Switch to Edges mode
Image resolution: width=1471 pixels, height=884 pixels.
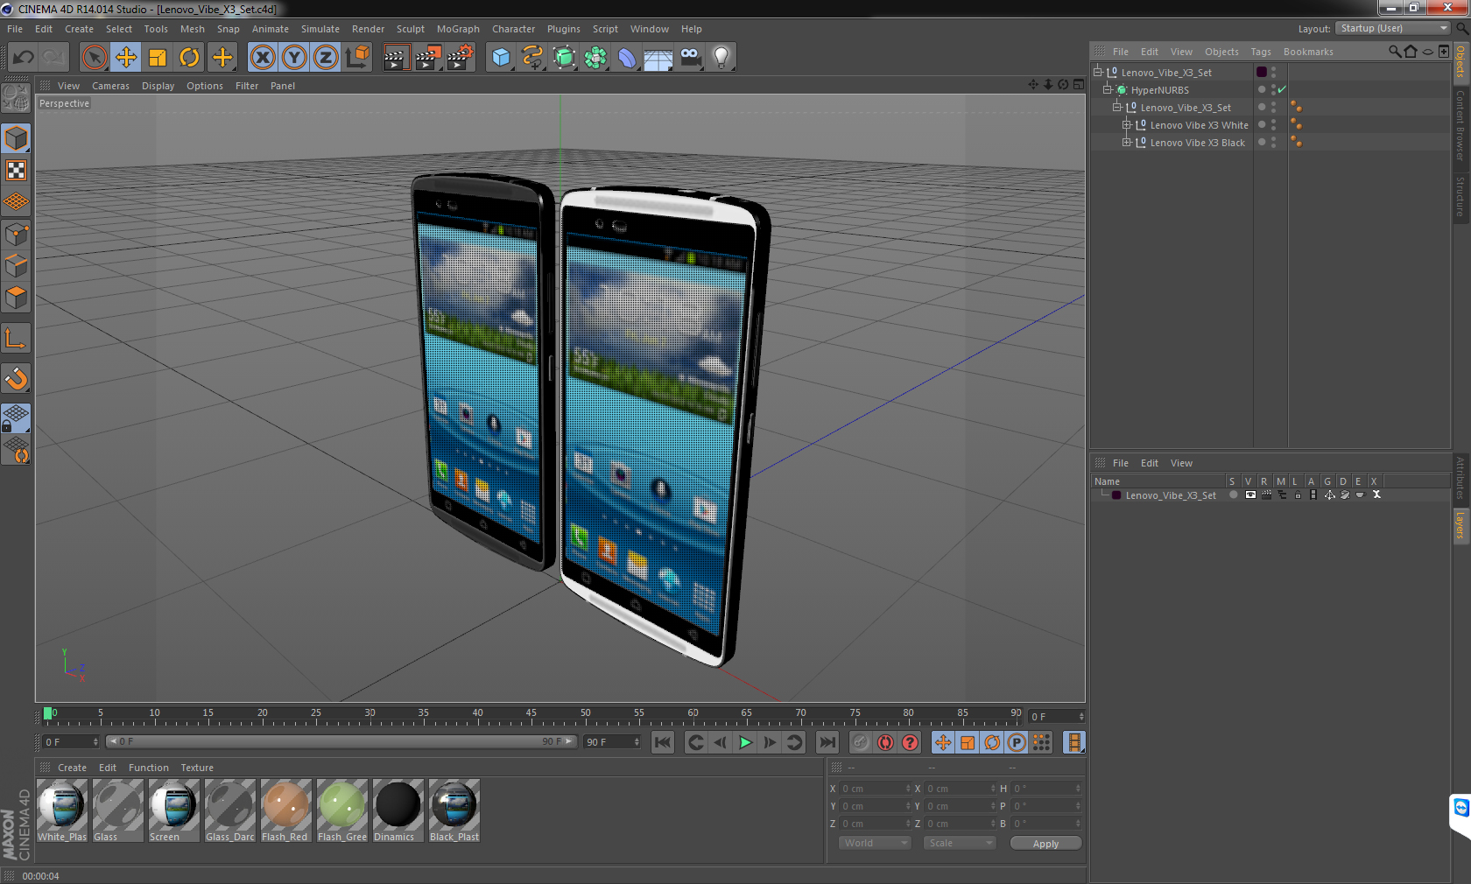tap(16, 265)
